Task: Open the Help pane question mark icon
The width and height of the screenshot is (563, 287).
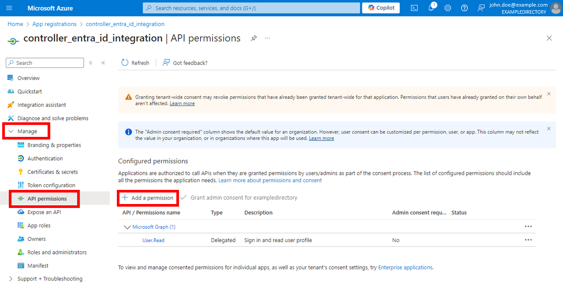Action: click(464, 8)
